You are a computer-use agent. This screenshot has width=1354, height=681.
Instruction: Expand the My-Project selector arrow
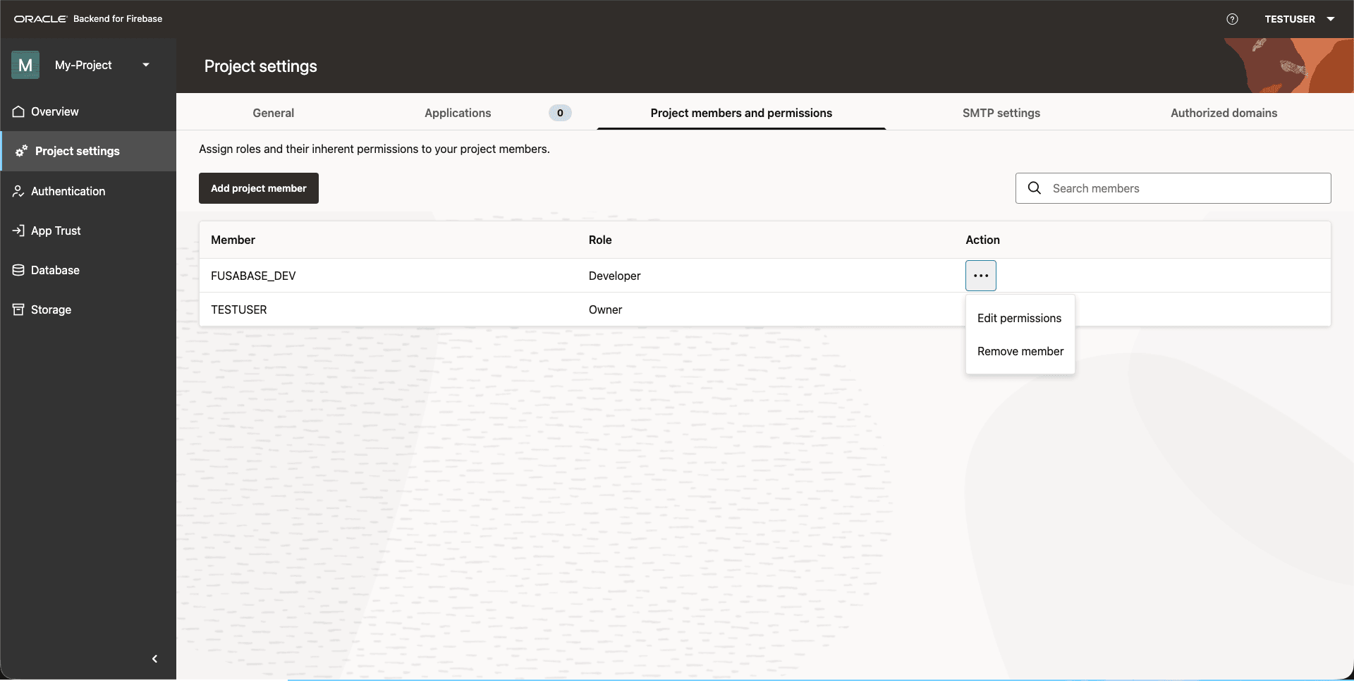146,65
